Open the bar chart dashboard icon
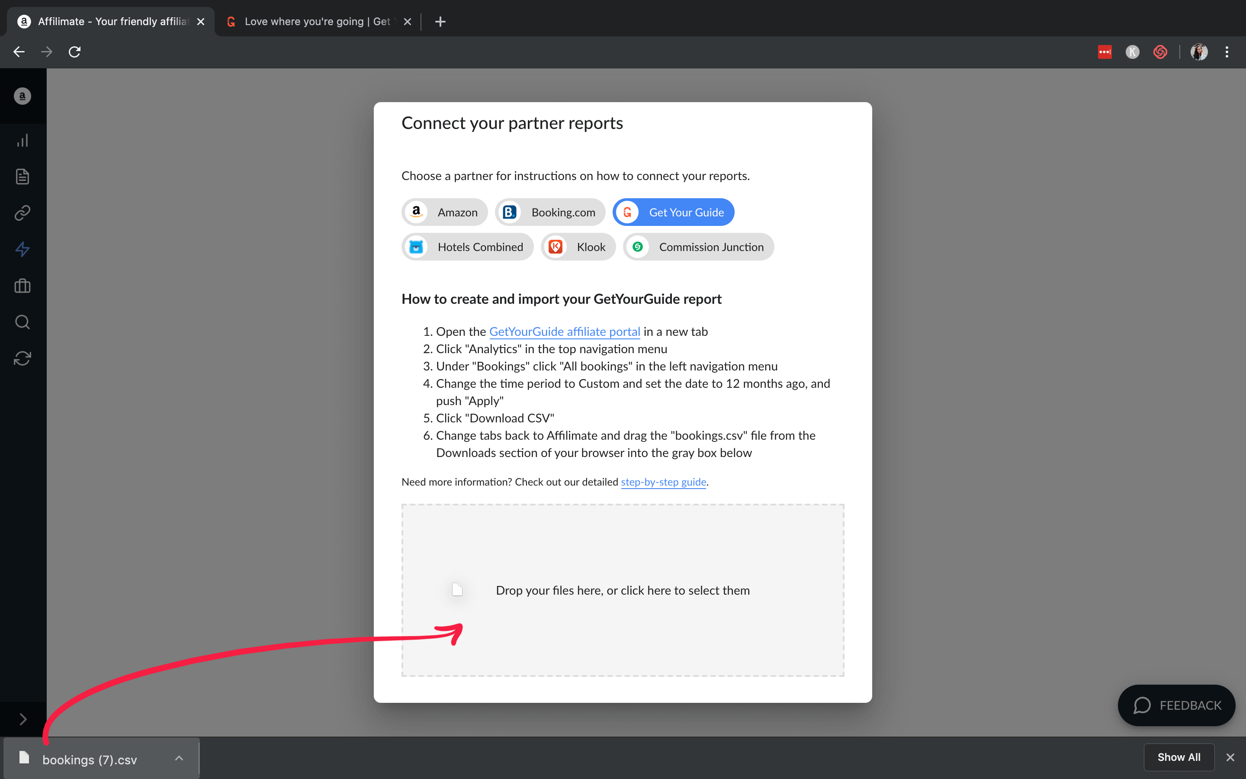Screen dimensions: 1246x779 (22, 141)
